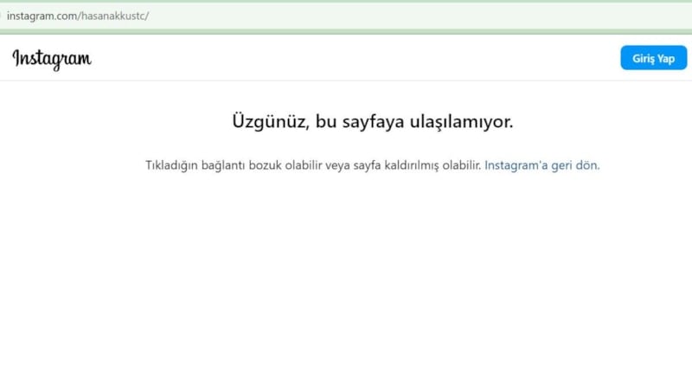Click empty space in address bar right side
The height and width of the screenshot is (387, 692).
519,16
